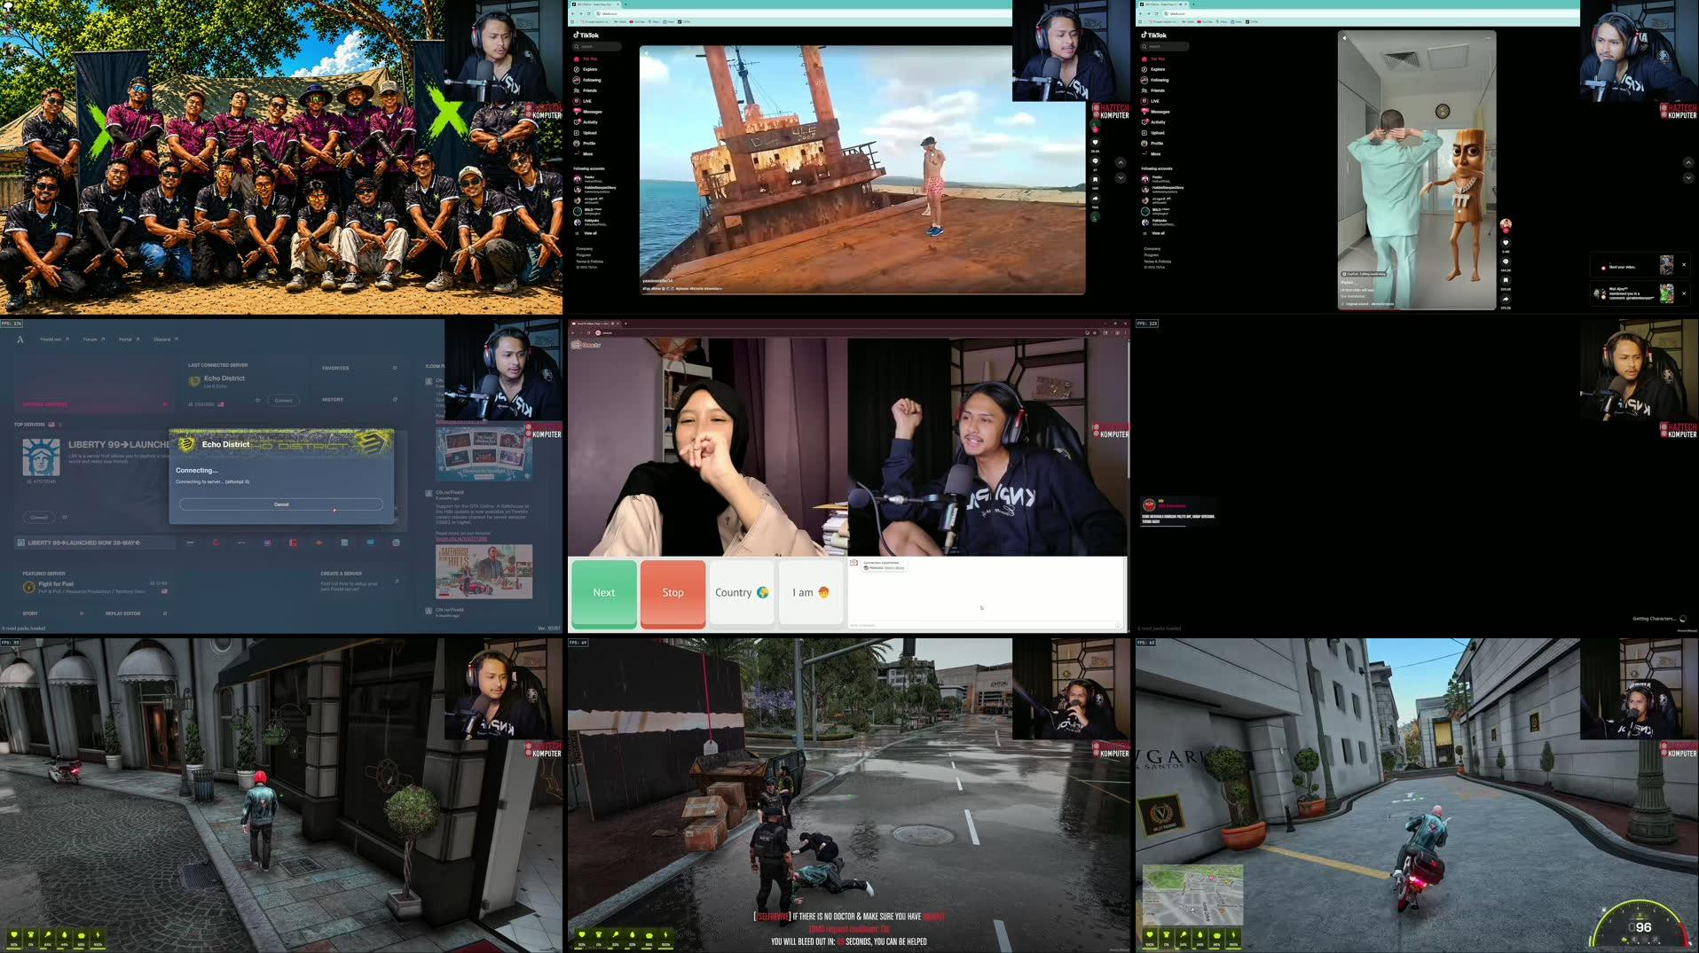The image size is (1699, 953).
Task: Open Explore in shipwreck-video TikTok sidebar
Action: [587, 69]
